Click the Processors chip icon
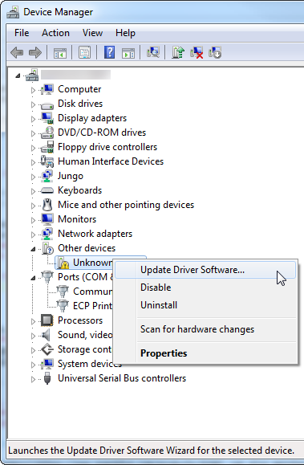The width and height of the screenshot is (304, 465). point(47,320)
